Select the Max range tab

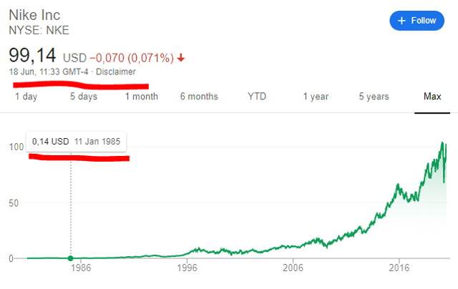coord(432,97)
